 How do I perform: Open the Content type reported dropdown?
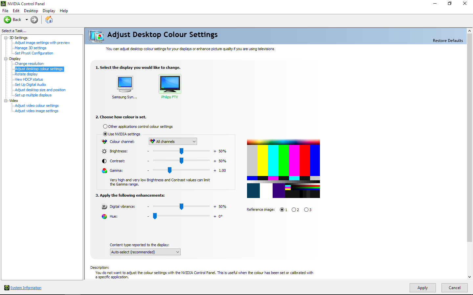click(x=145, y=252)
